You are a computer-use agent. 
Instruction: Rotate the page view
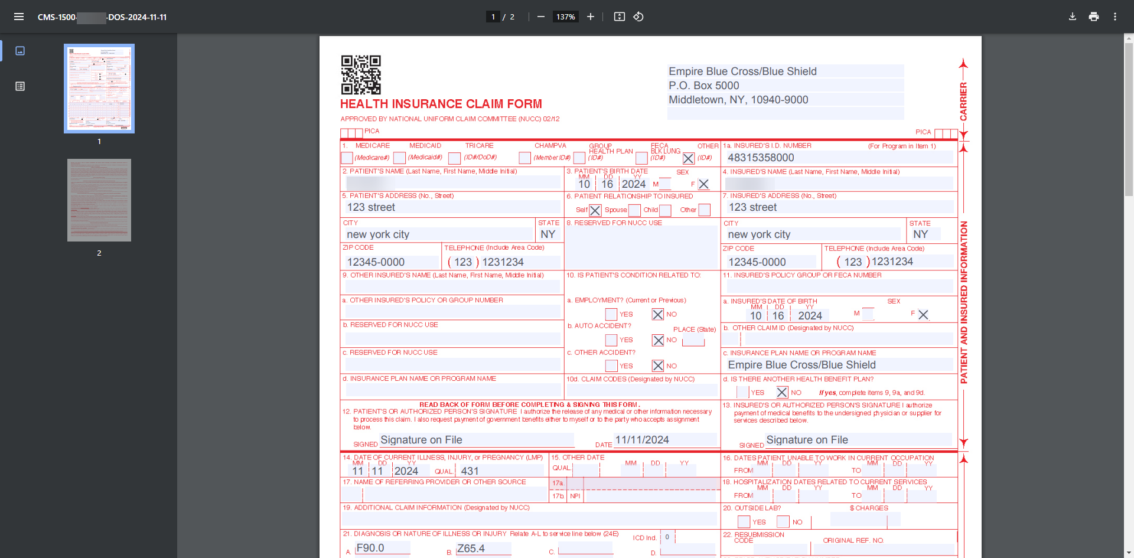[x=638, y=17]
